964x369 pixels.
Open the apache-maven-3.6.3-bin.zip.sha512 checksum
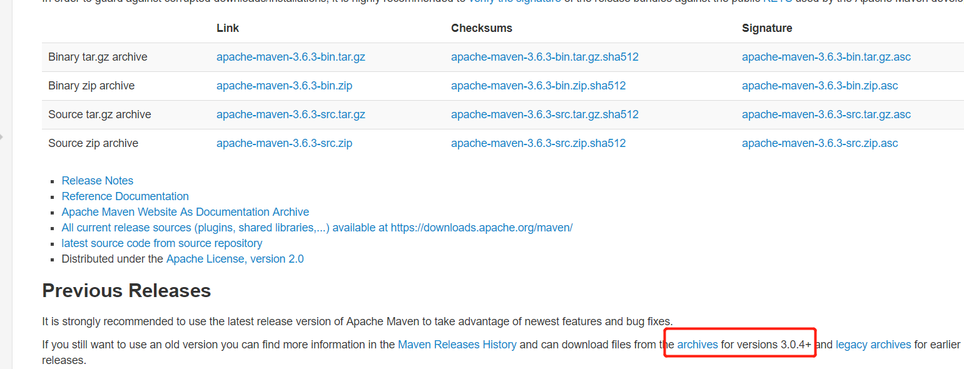coord(539,86)
